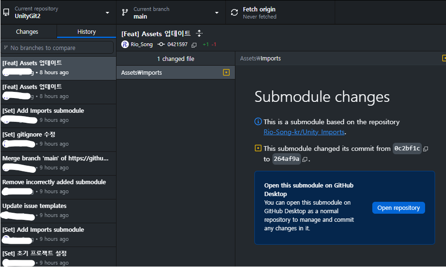Click the Assets₩Imports diff header path
Image resolution: width=446 pixels, height=267 pixels.
(x=260, y=59)
